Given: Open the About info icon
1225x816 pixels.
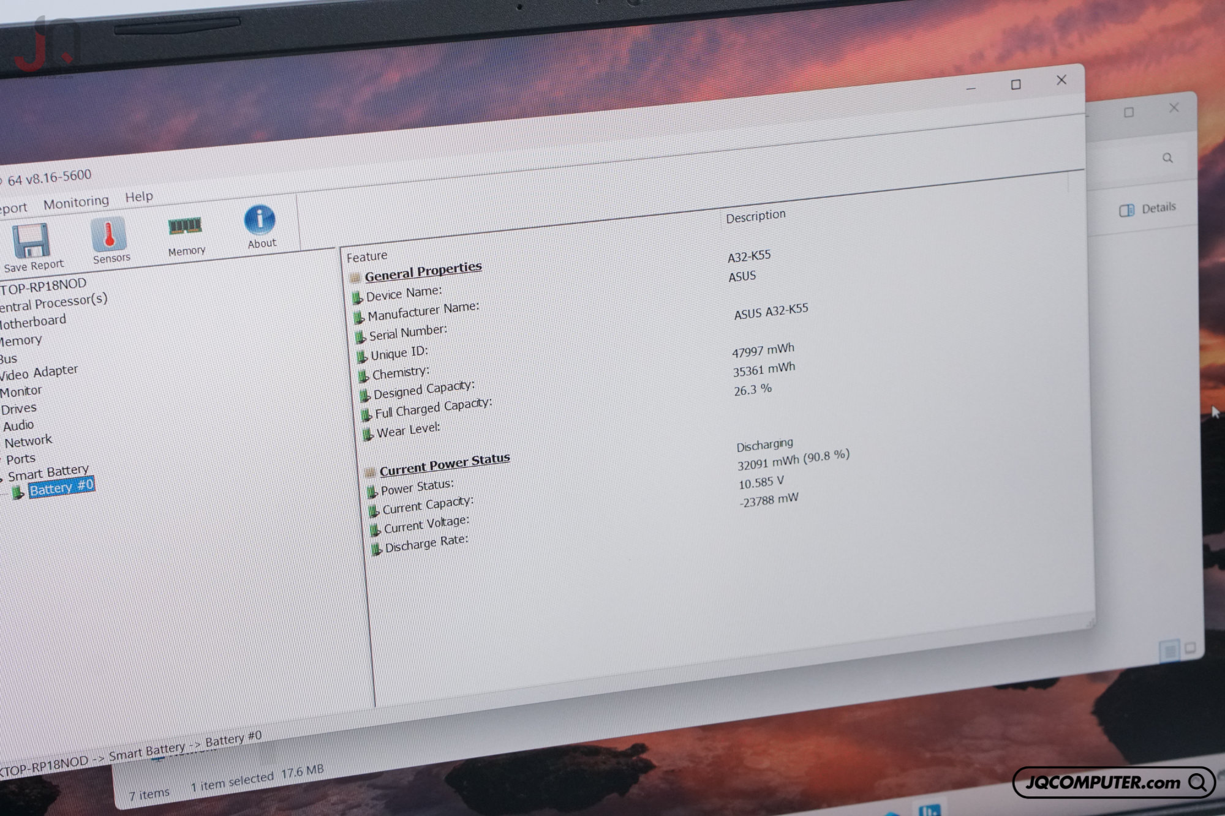Looking at the screenshot, I should pos(260,220).
